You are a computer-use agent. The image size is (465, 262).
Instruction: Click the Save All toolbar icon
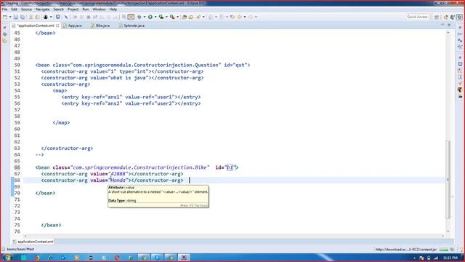tap(23, 17)
